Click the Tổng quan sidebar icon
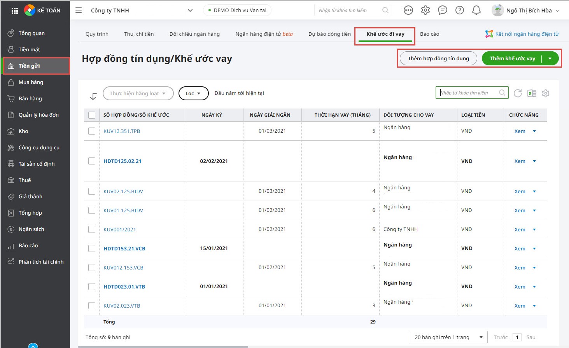569x348 pixels. 11,33
